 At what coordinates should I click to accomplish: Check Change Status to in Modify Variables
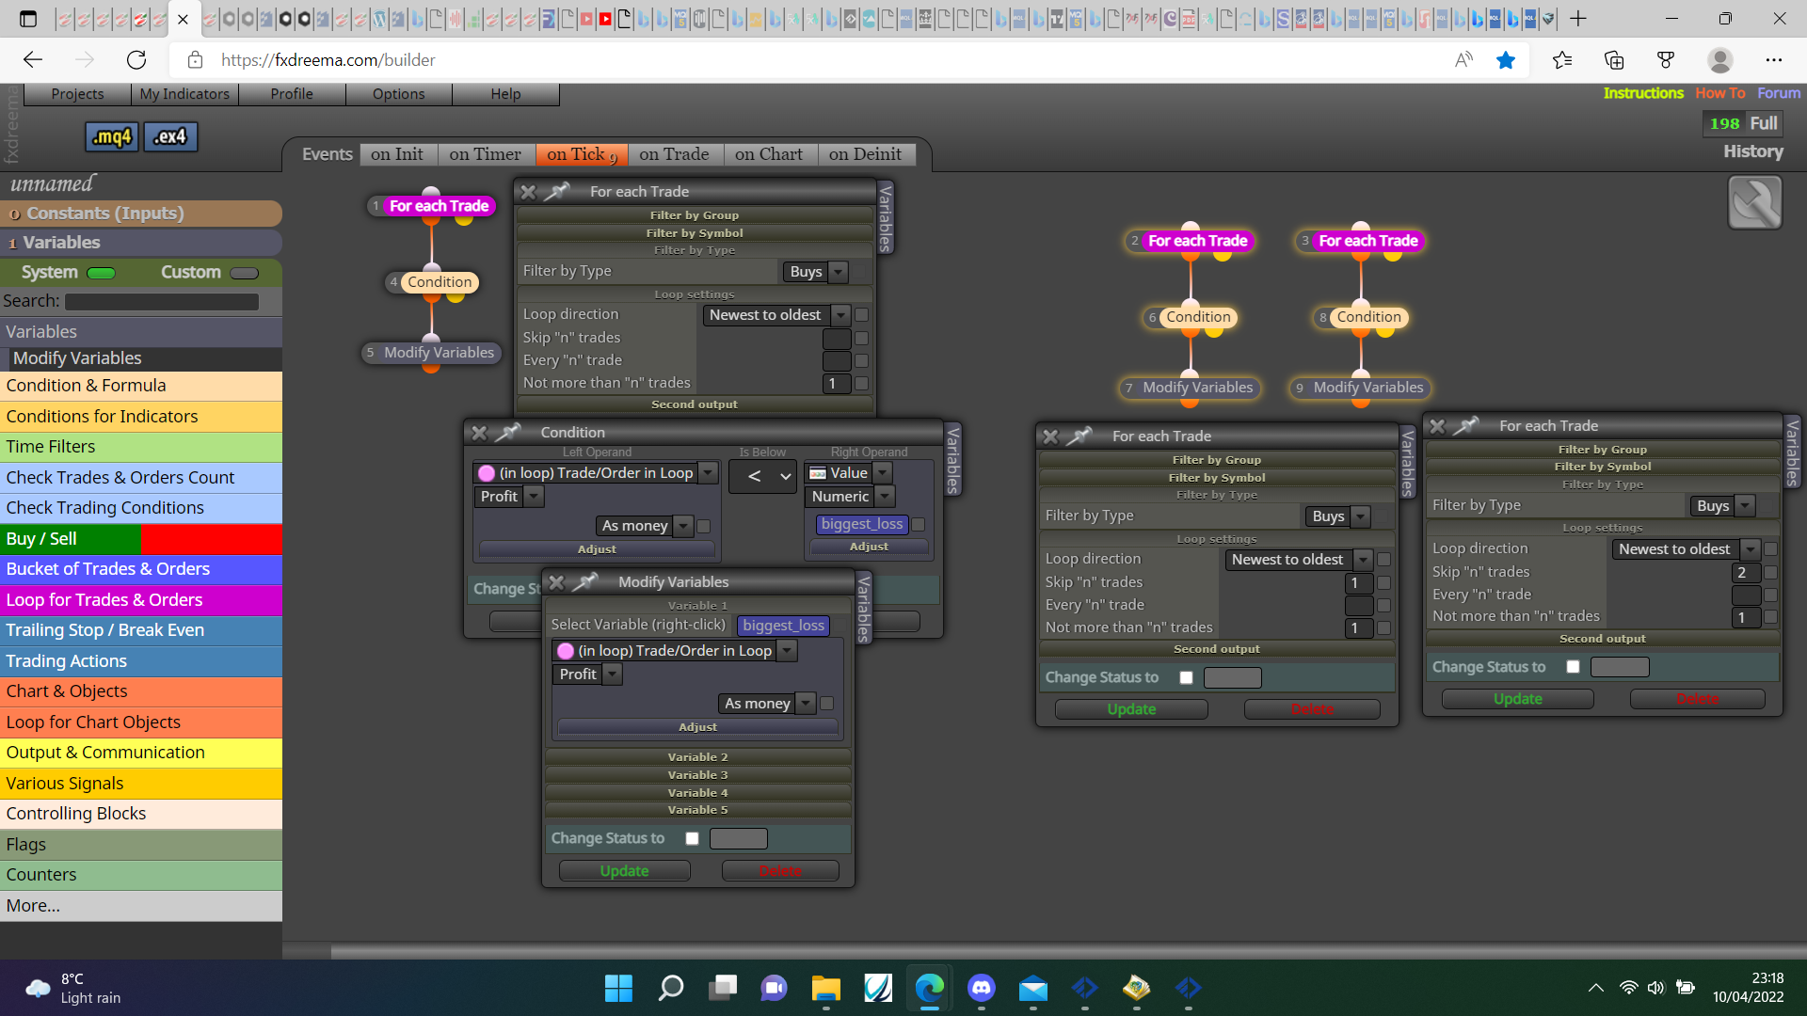click(x=693, y=838)
